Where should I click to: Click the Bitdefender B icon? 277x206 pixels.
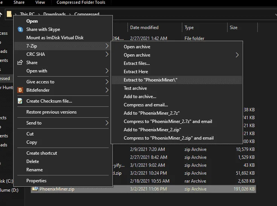pyautogui.click(x=20, y=90)
